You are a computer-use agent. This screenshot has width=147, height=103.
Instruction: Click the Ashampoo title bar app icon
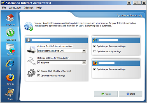pyautogui.click(x=3, y=3)
